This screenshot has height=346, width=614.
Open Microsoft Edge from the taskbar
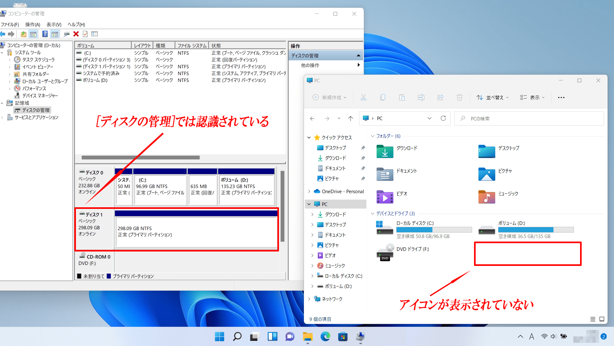(x=325, y=337)
